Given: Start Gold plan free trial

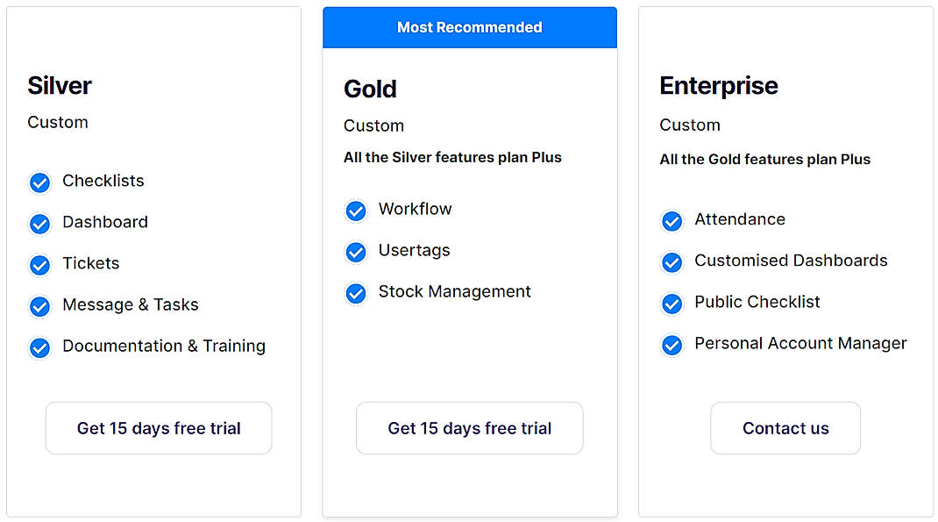Looking at the screenshot, I should pos(469,428).
